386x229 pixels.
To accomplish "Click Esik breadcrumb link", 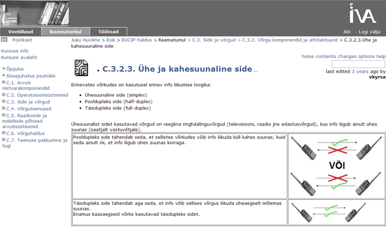I will (x=111, y=40).
